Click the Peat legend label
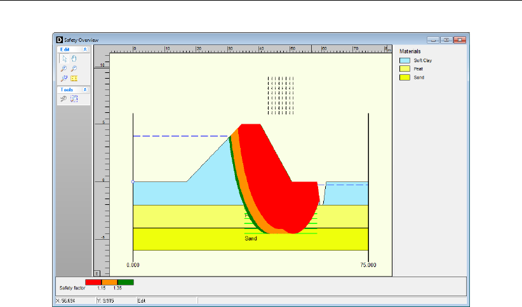This screenshot has height=307, width=522. point(418,69)
